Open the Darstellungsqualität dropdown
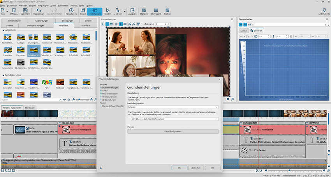The image size is (331, 177). (173, 107)
